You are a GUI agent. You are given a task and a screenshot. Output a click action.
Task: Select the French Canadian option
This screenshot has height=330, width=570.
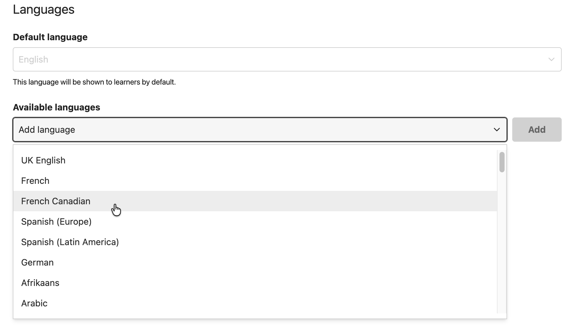point(255,201)
